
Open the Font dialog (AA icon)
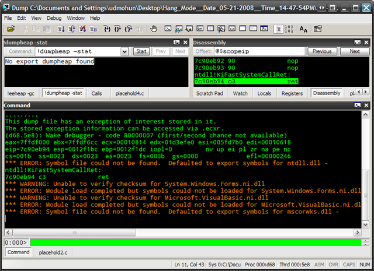coord(303,29)
